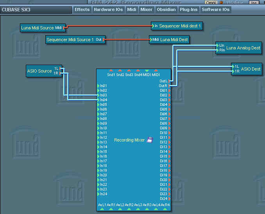Click the In24 input port on the mixer

[x=98, y=194]
